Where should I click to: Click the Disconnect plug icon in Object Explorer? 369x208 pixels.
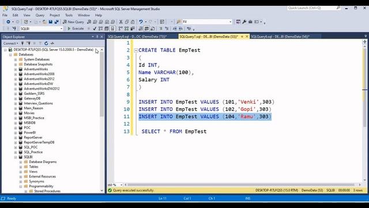(x=28, y=43)
